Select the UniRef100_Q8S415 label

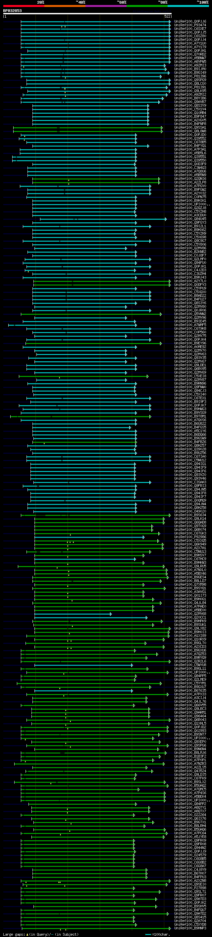coord(190,917)
